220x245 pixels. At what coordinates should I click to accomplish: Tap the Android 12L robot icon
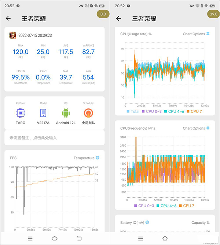pos(66,113)
